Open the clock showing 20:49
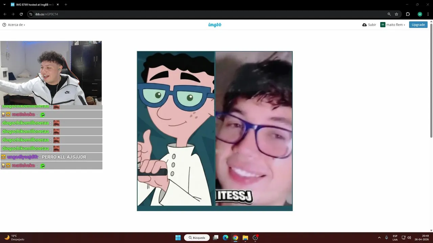 [422, 238]
